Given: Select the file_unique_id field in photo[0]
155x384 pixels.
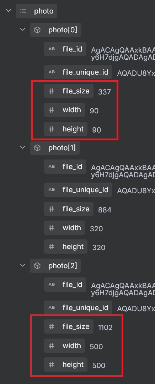Looking at the screenshot, I should [78, 72].
